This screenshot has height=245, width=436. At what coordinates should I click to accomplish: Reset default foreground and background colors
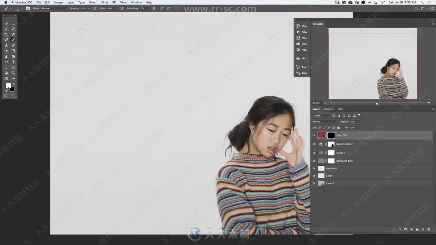click(6, 91)
